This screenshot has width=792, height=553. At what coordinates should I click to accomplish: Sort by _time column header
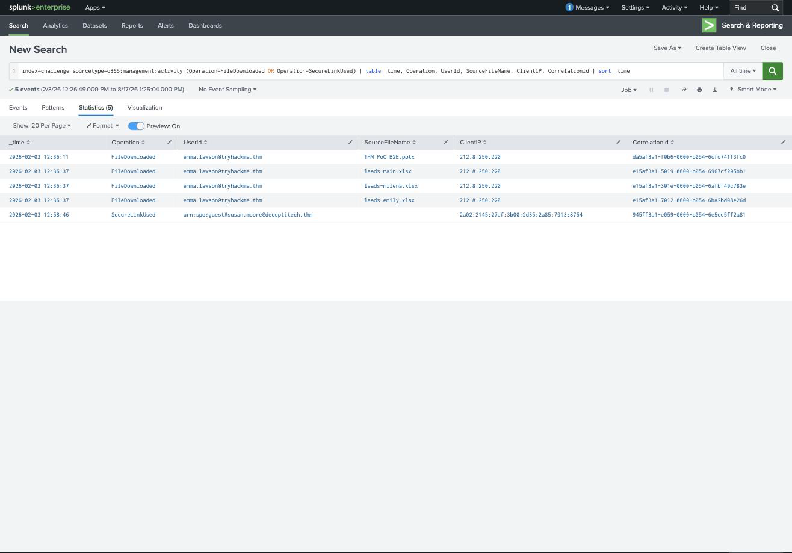(x=19, y=143)
